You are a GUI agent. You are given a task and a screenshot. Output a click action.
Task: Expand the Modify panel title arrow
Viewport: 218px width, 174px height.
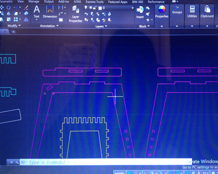[x=20, y=25]
